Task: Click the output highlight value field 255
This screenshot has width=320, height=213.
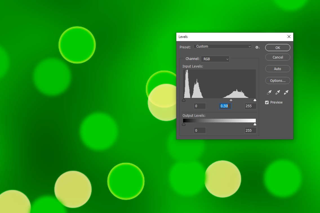Action: [250, 131]
